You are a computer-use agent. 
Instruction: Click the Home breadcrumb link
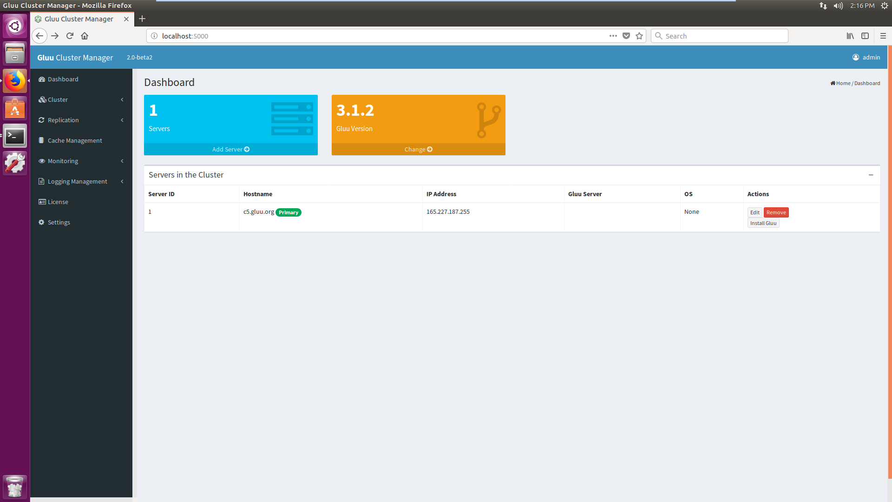tap(840, 83)
